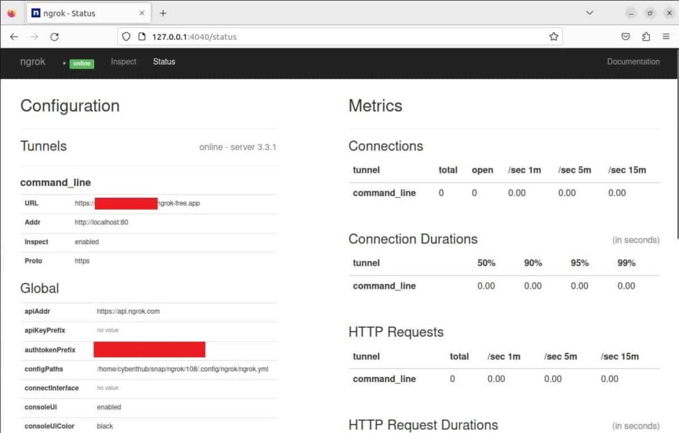679x433 pixels.
Task: Click the permissions indicator left of the URL
Action: (x=141, y=36)
